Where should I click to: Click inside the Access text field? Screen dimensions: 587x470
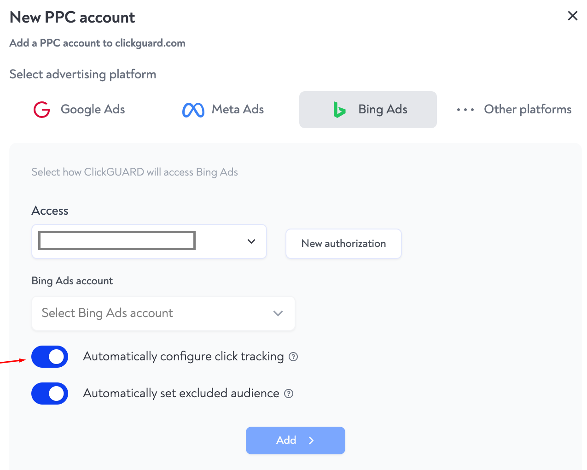116,240
